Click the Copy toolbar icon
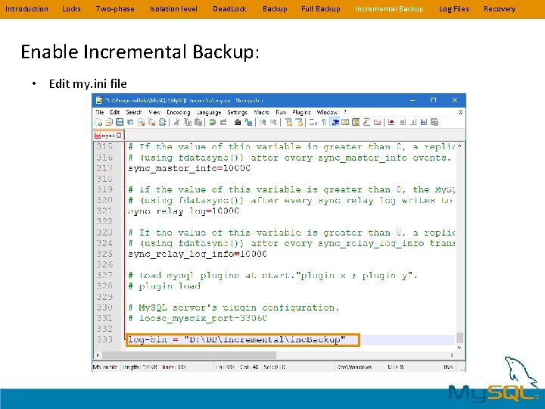 pos(188,122)
